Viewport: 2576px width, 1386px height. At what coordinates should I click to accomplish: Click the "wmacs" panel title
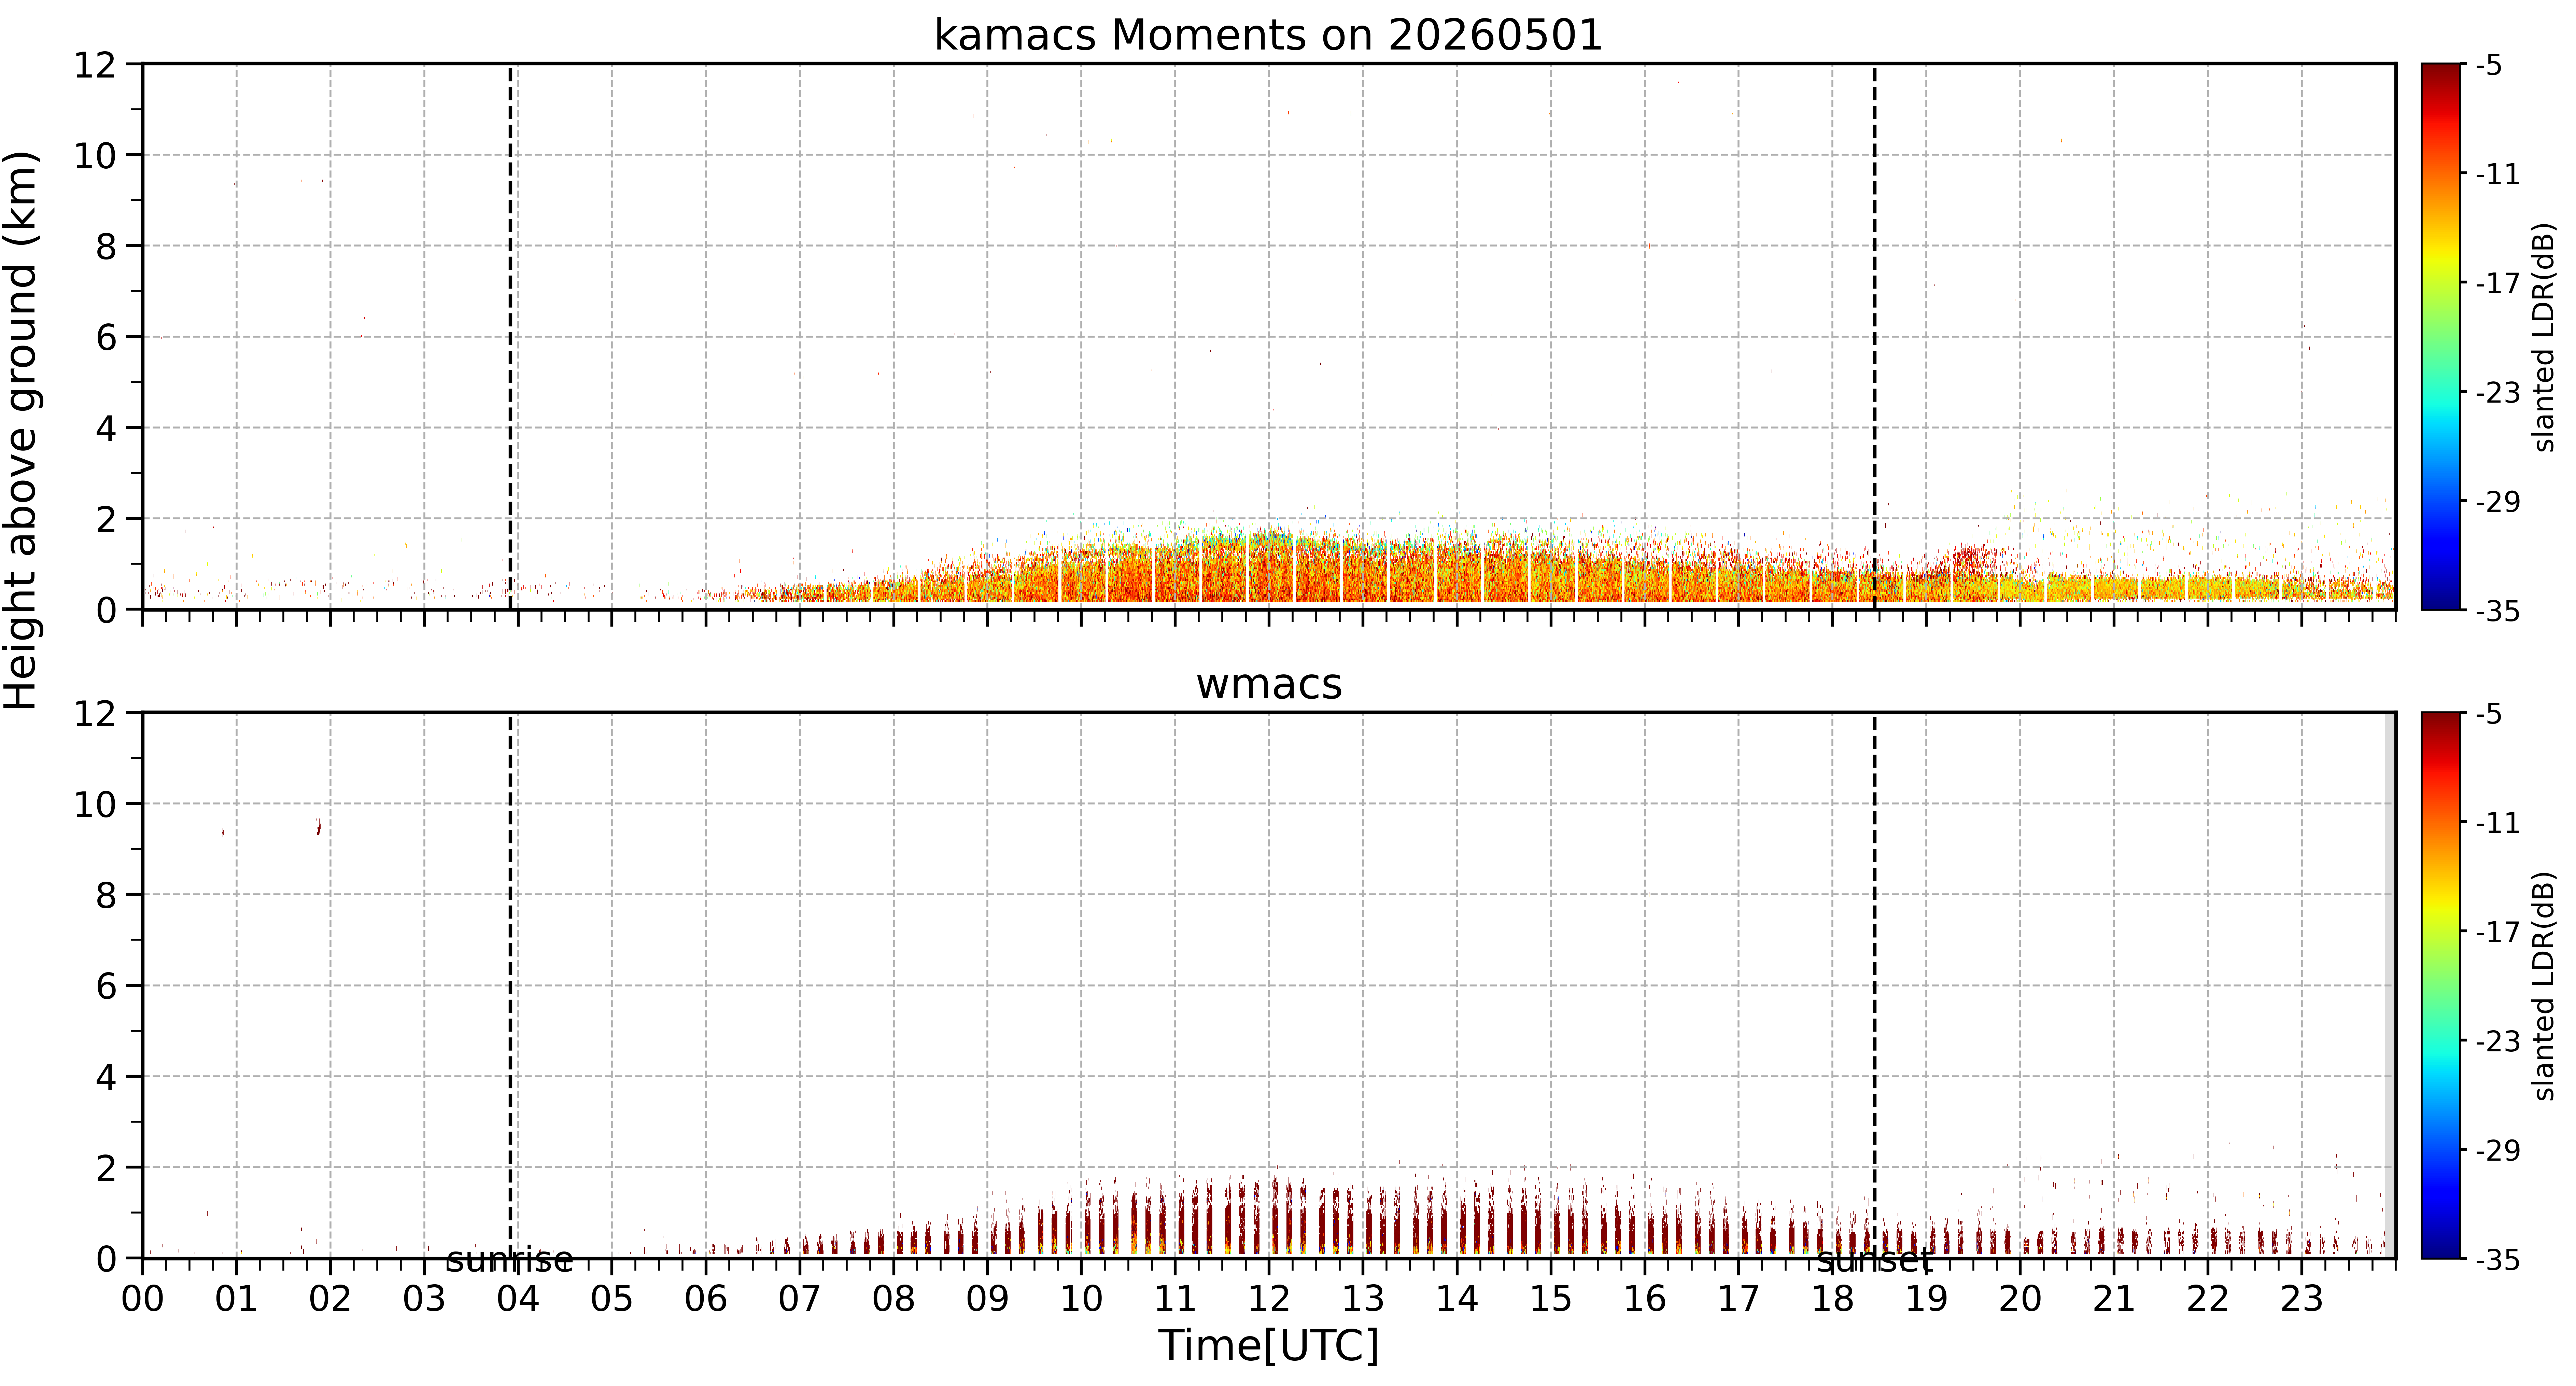tap(1269, 684)
